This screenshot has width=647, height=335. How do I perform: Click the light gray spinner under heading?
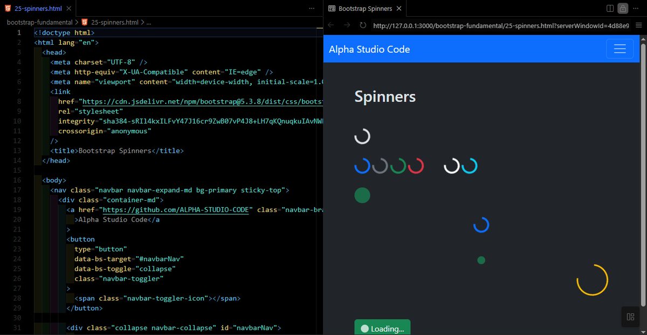click(x=362, y=136)
